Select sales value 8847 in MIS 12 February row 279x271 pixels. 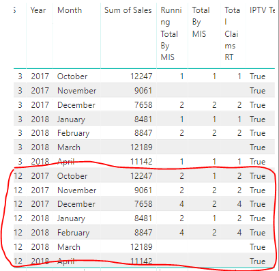click(x=143, y=233)
